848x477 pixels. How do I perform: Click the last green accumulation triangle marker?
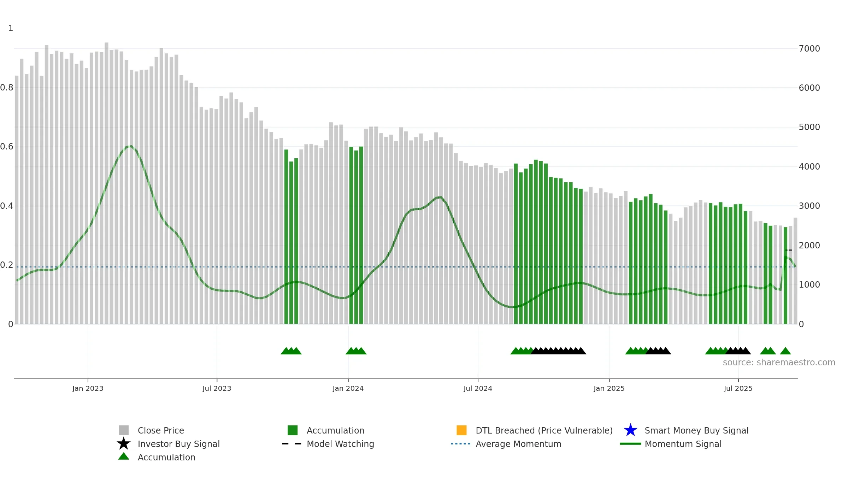point(785,351)
